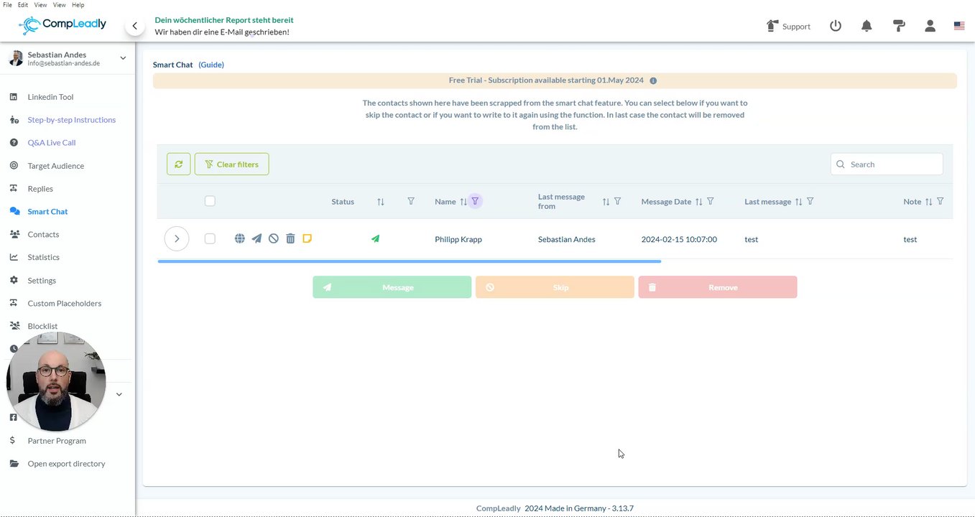Open the Help menu
The image size is (975, 517).
78,5
